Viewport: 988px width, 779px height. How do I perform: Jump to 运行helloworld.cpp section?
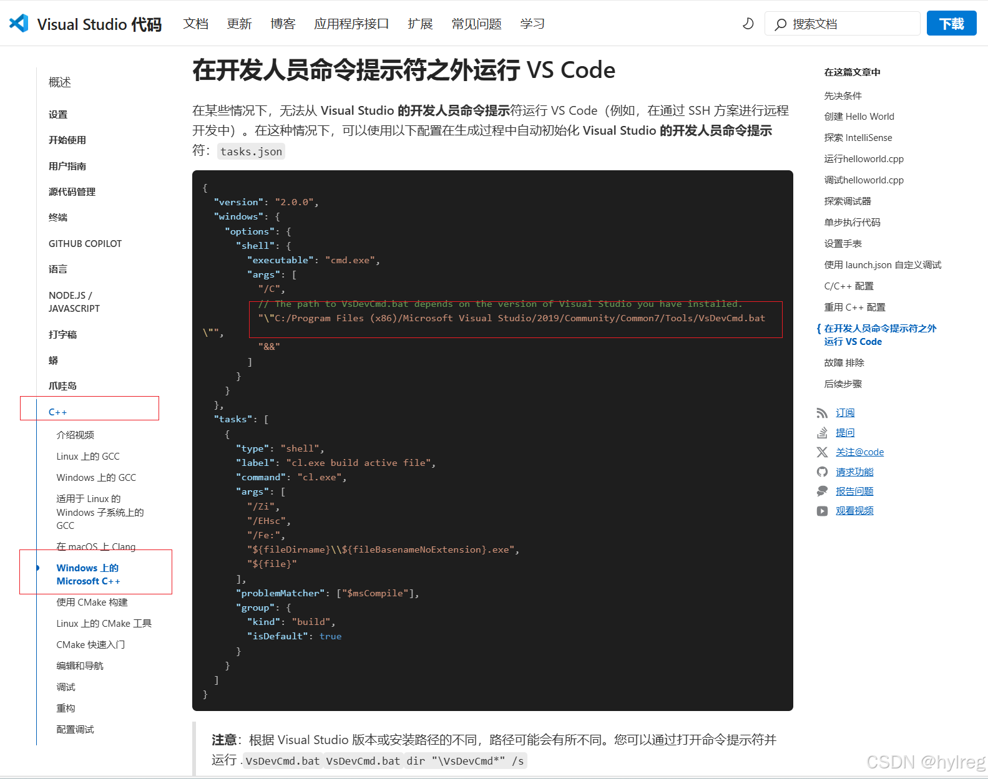tap(864, 159)
